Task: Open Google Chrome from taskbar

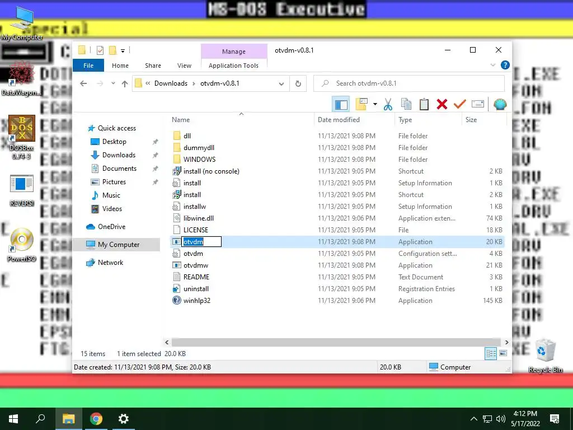Action: (x=96, y=419)
